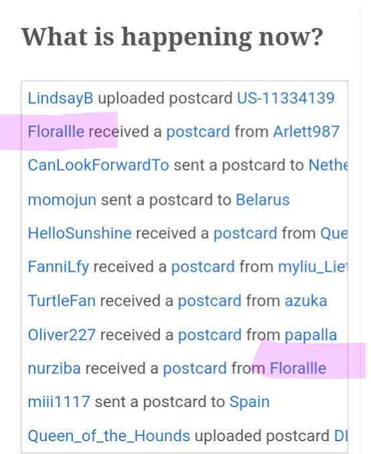Open TurtleFan user profile
The width and height of the screenshot is (371, 454).
coord(62,301)
